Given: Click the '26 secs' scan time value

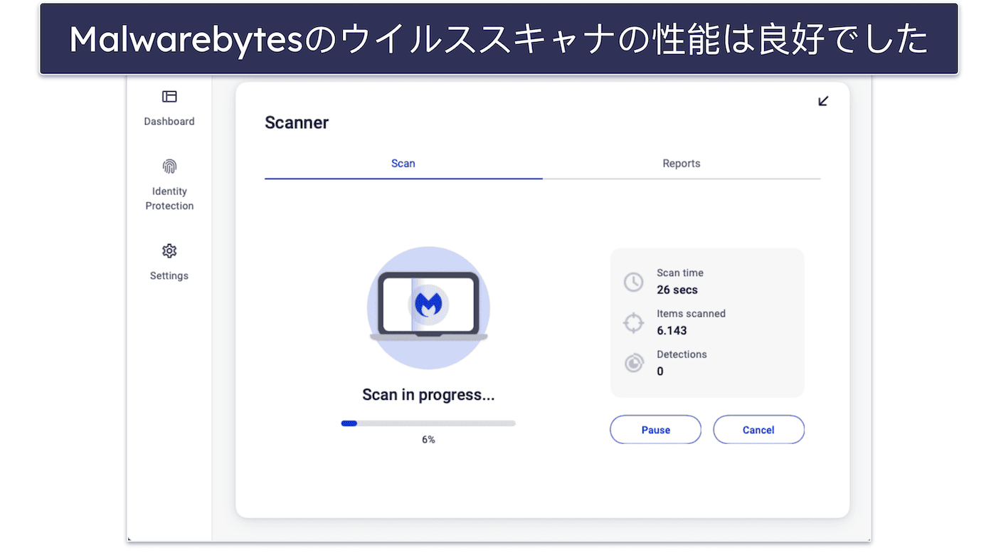Looking at the screenshot, I should click(x=677, y=290).
